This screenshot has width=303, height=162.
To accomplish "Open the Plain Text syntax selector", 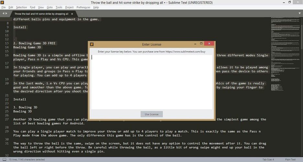I will 290,159.
